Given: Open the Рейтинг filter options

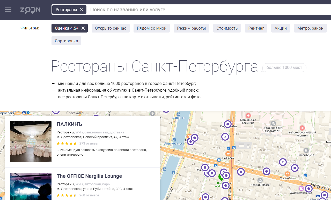Looking at the screenshot, I should [x=256, y=28].
